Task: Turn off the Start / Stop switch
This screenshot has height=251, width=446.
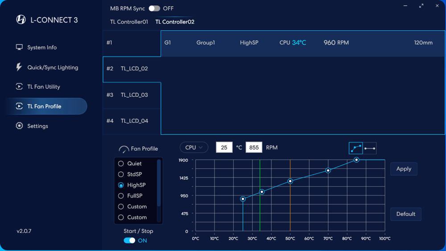Action: pyautogui.click(x=129, y=240)
